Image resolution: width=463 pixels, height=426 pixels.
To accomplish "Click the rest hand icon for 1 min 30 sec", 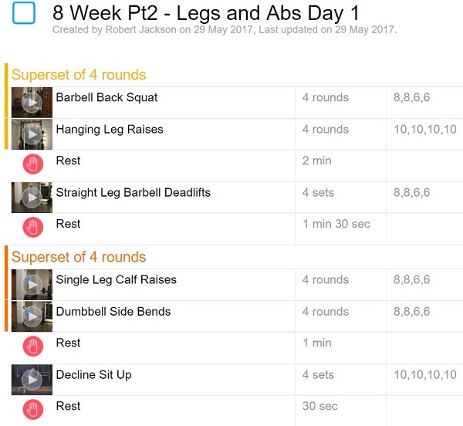I will click(x=32, y=228).
